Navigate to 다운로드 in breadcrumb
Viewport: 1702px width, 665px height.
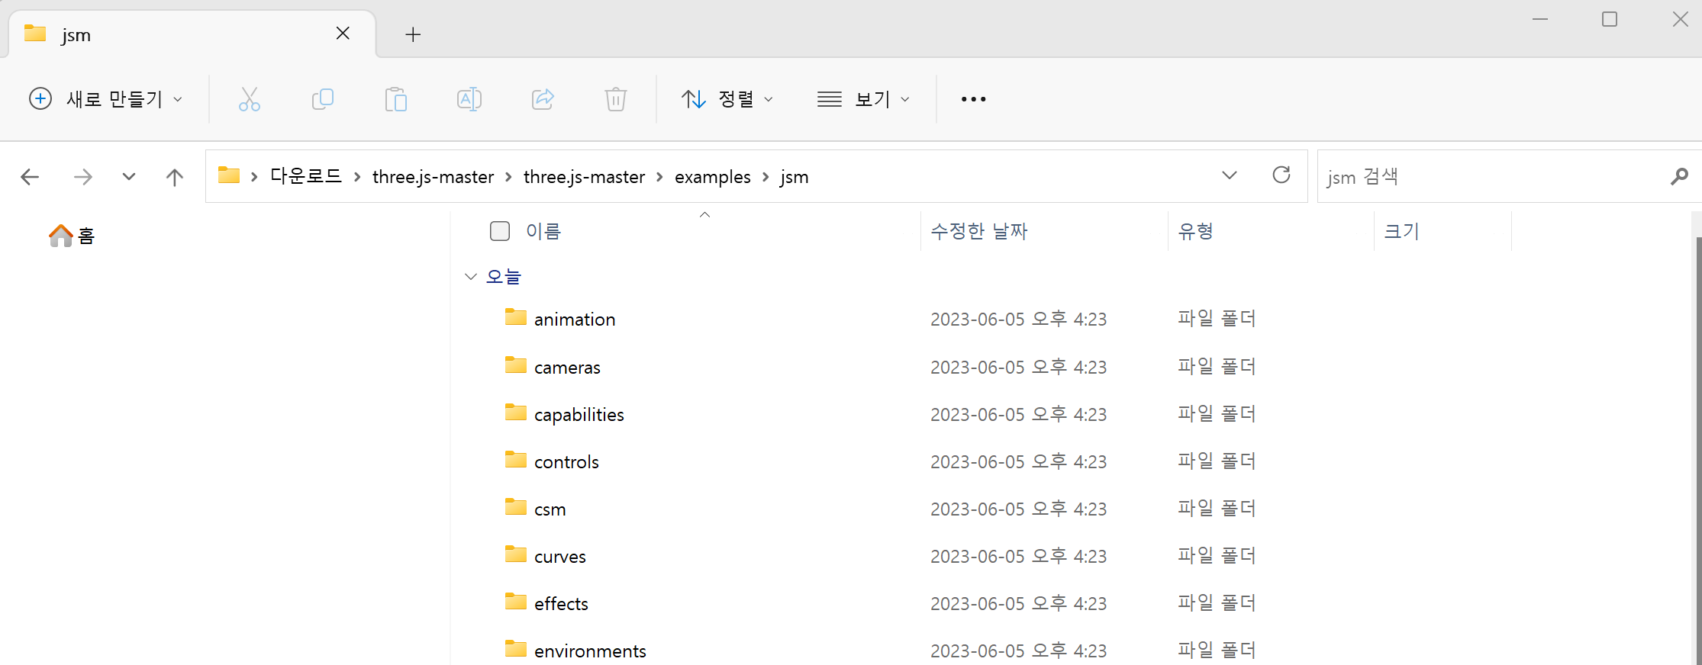click(306, 176)
